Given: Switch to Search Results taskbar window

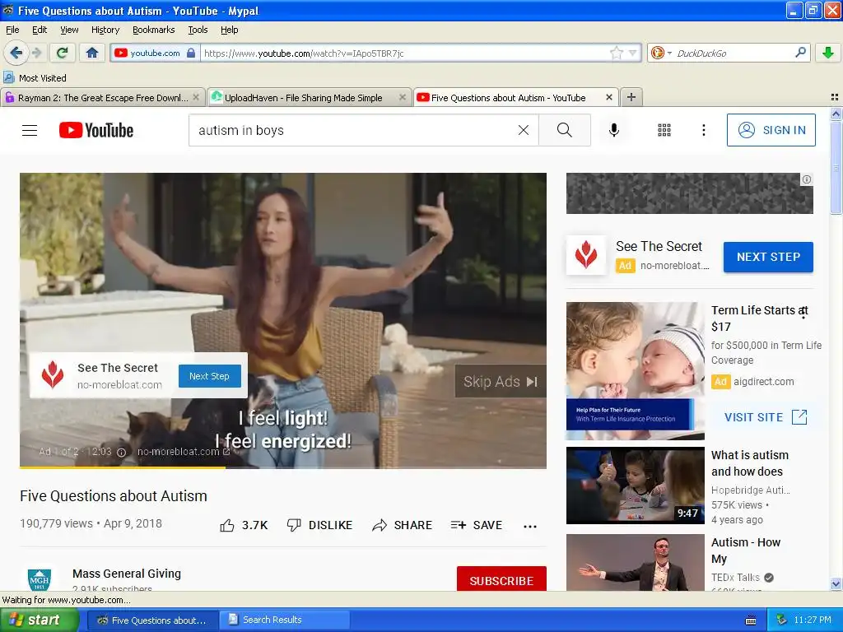Looking at the screenshot, I should 283,620.
